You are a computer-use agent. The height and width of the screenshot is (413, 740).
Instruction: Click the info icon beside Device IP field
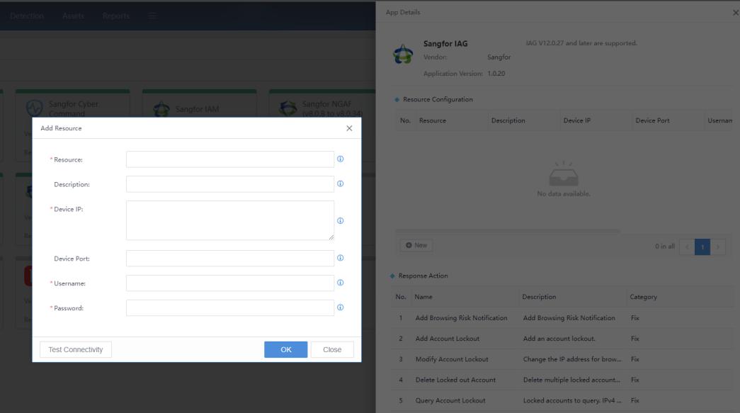pos(341,220)
